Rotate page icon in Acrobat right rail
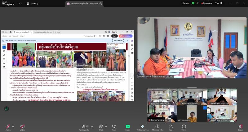 click(132, 89)
